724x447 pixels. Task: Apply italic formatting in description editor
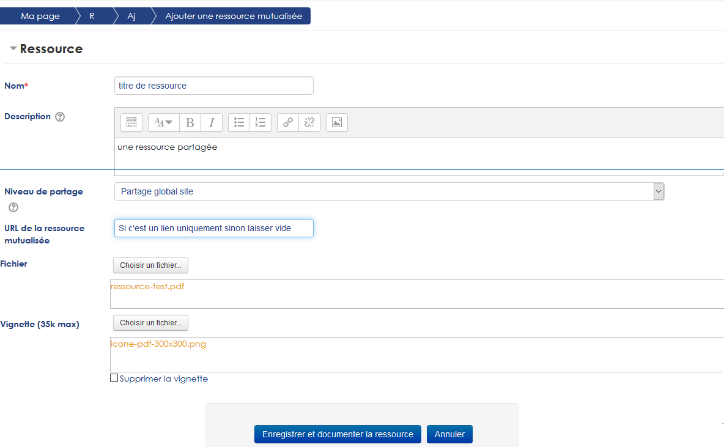click(212, 122)
